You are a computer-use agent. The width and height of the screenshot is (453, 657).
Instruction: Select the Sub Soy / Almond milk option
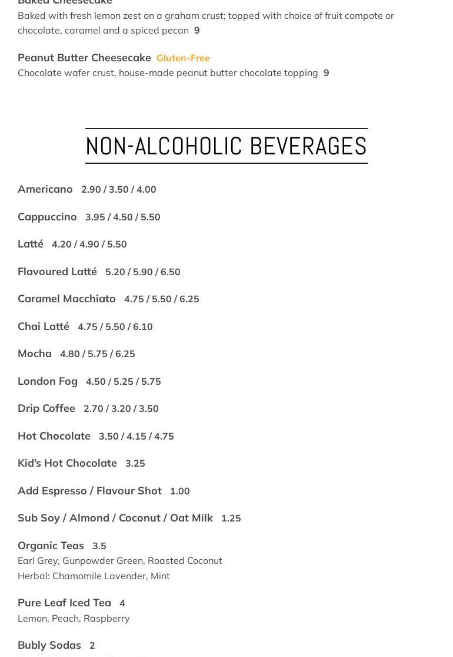[115, 519]
